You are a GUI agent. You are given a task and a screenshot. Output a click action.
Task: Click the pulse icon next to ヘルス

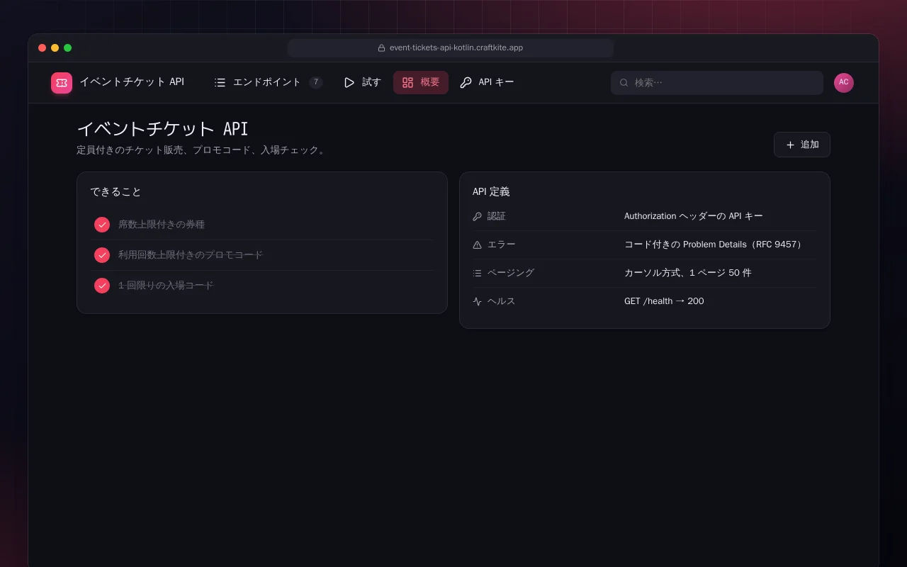(477, 301)
